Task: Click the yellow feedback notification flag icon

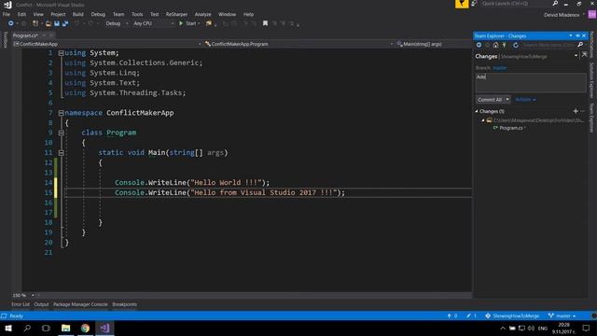Action: click(x=462, y=4)
